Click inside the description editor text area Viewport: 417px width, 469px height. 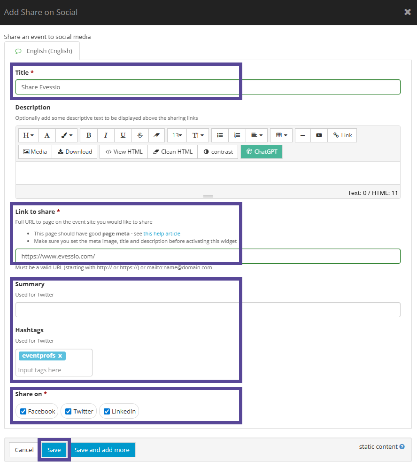coord(208,173)
